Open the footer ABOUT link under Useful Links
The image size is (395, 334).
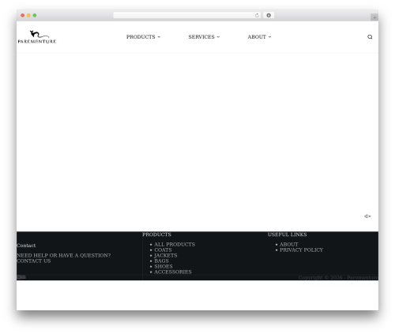pyautogui.click(x=289, y=245)
